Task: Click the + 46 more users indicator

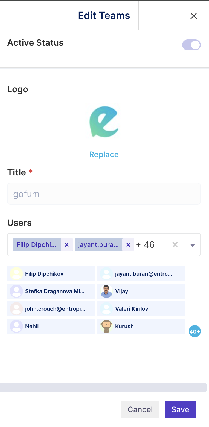Action: pos(145,244)
